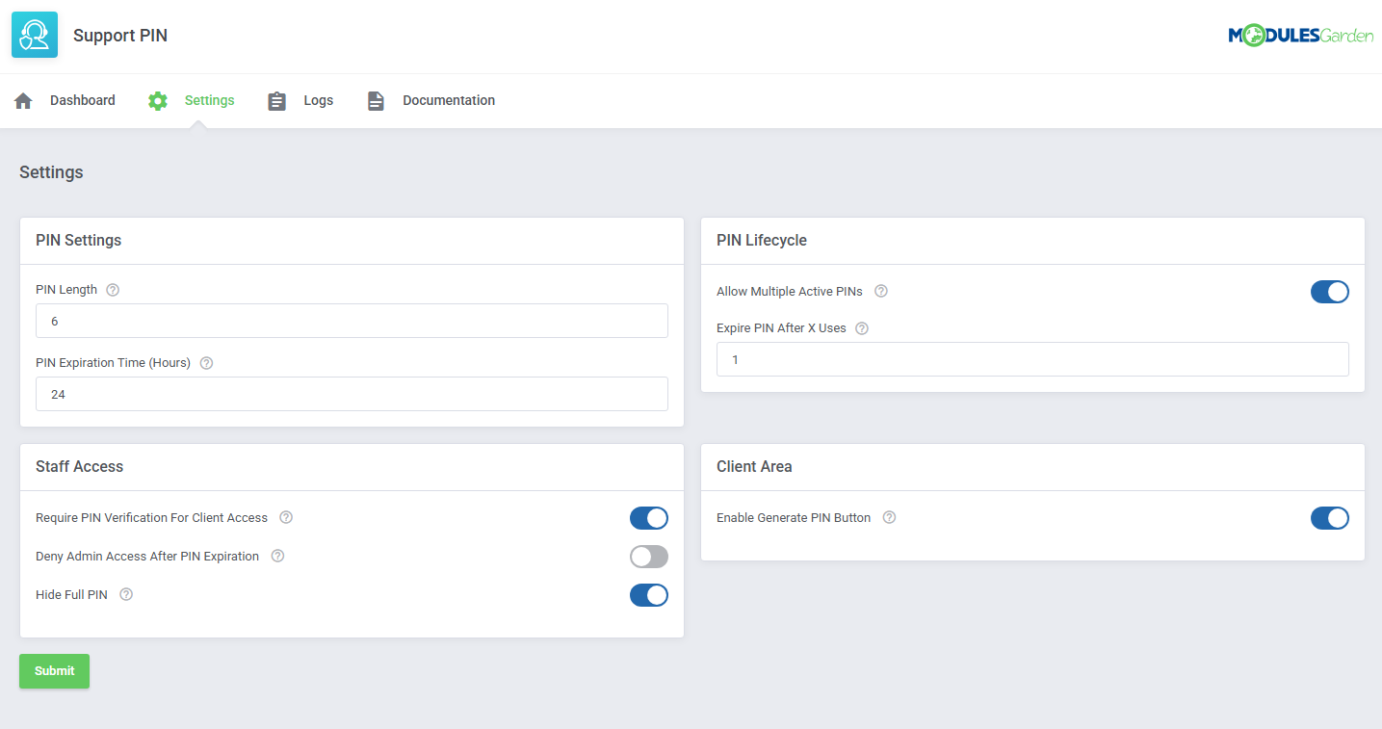Click the Support PIN title text
Viewport: 1382px width, 729px height.
120,36
